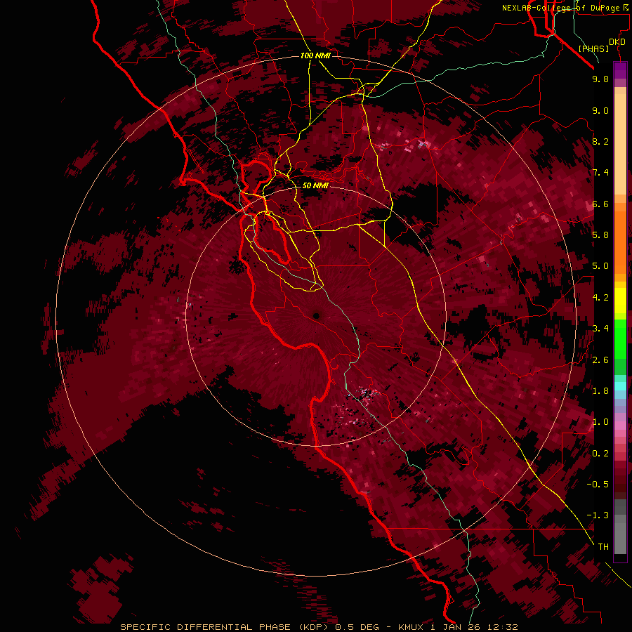The width and height of the screenshot is (632, 632).
Task: Click the 1.0 scale value
Action: 600,421
